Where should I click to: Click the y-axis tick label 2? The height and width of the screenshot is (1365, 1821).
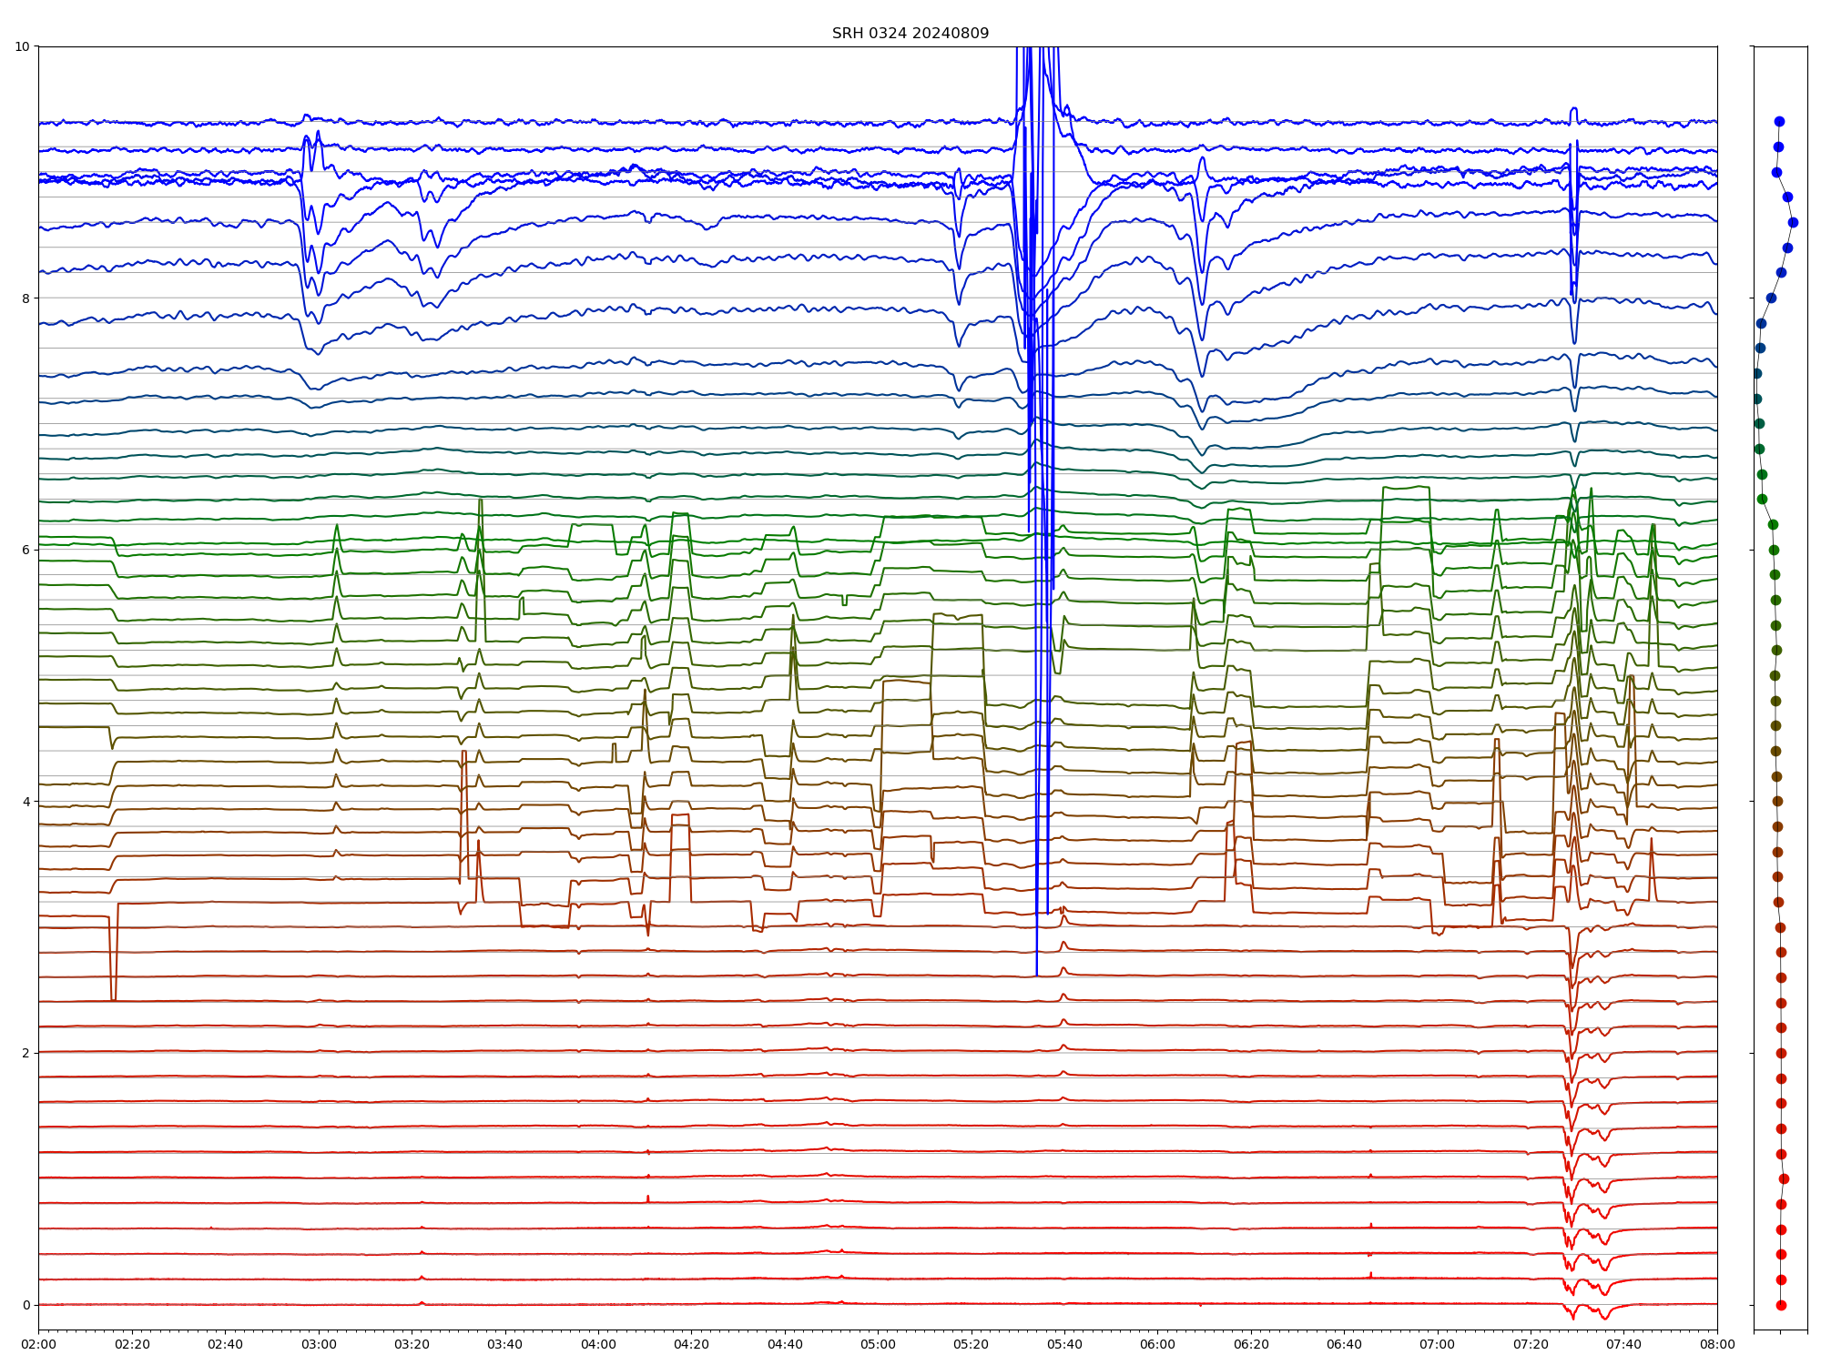click(26, 1053)
